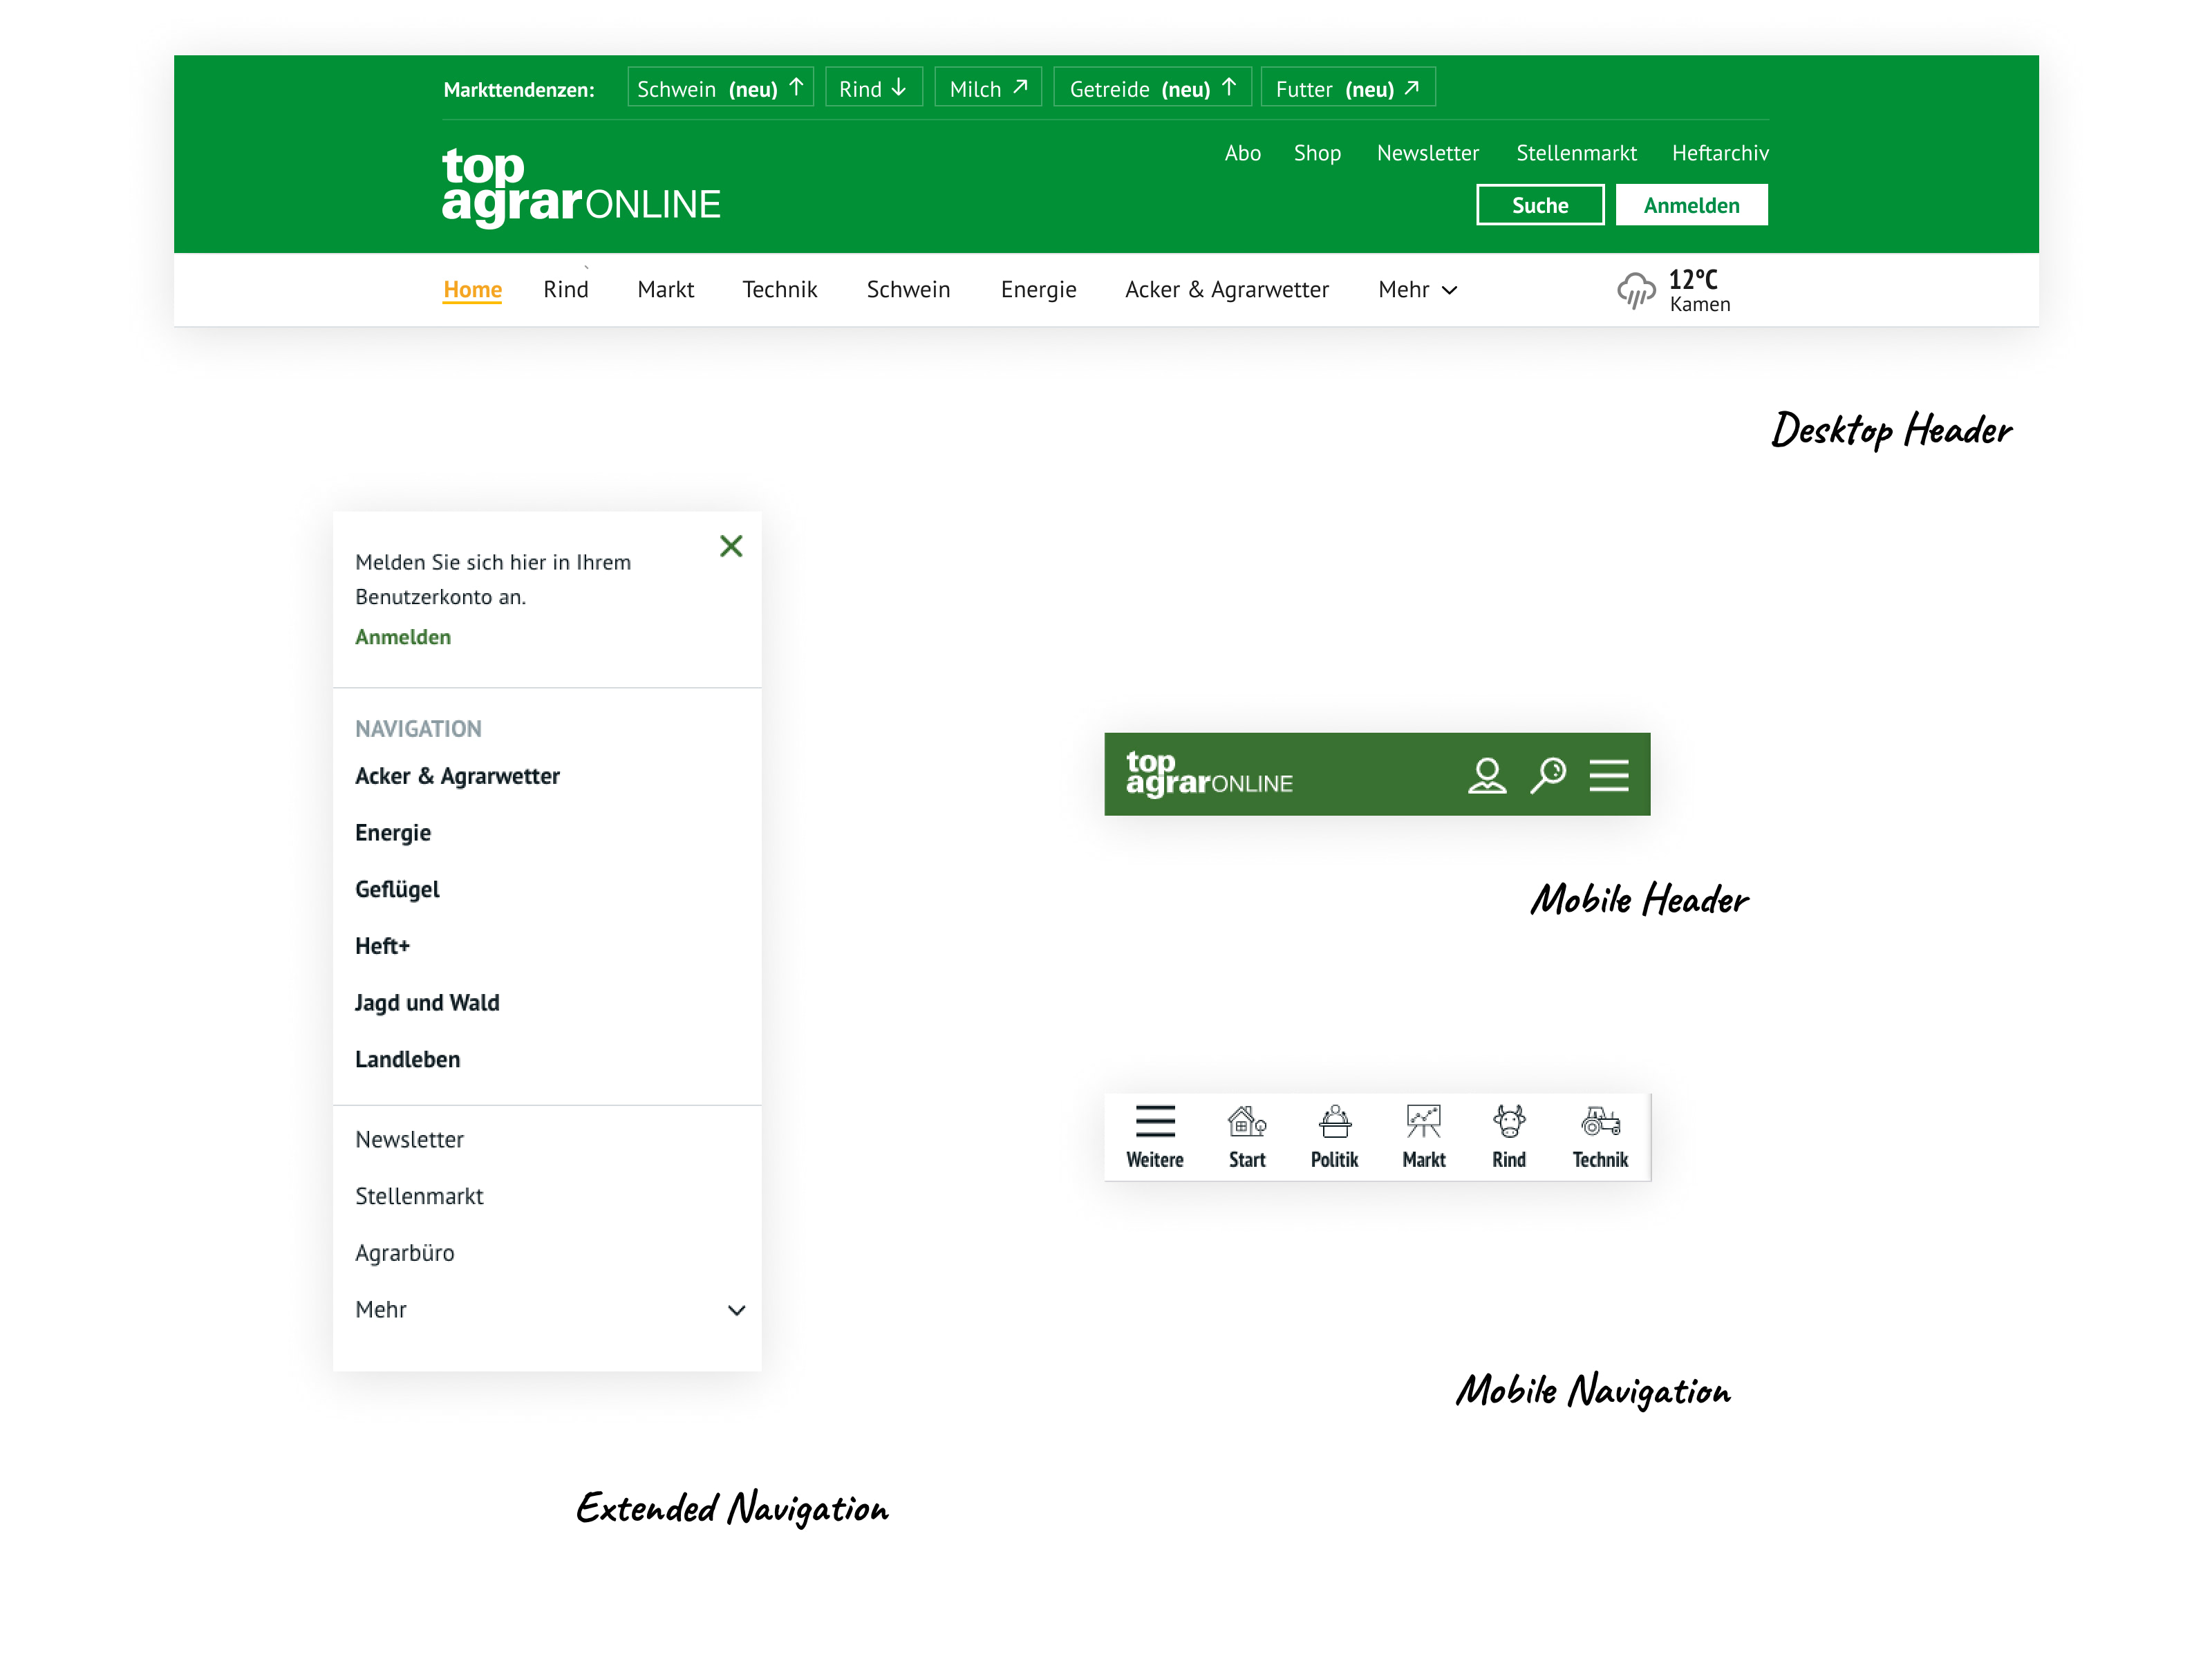Select the Technik tractor icon
Image resolution: width=2212 pixels, height=1659 pixels.
click(1600, 1122)
